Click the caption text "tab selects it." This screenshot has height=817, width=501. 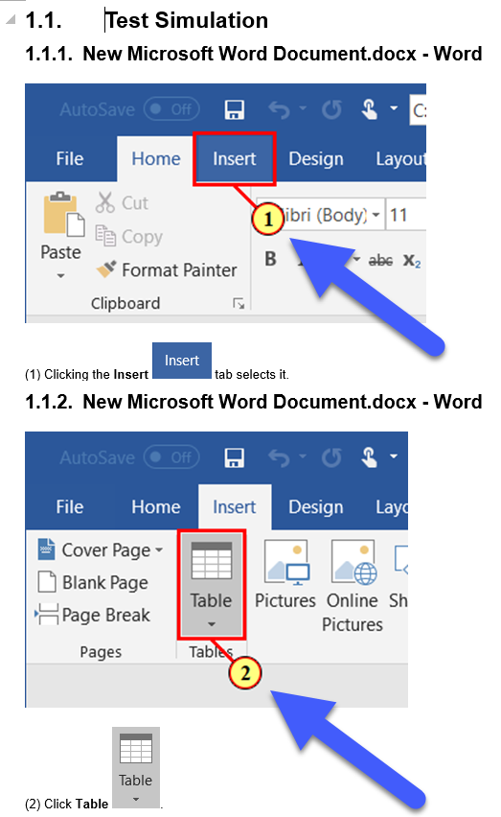pyautogui.click(x=252, y=374)
